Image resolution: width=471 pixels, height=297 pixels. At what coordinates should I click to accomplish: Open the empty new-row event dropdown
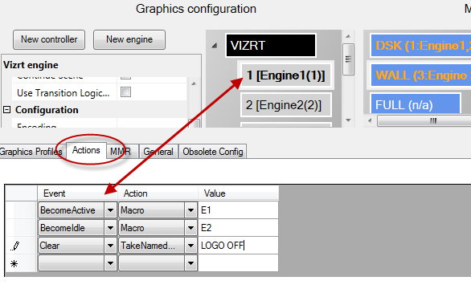pyautogui.click(x=110, y=263)
